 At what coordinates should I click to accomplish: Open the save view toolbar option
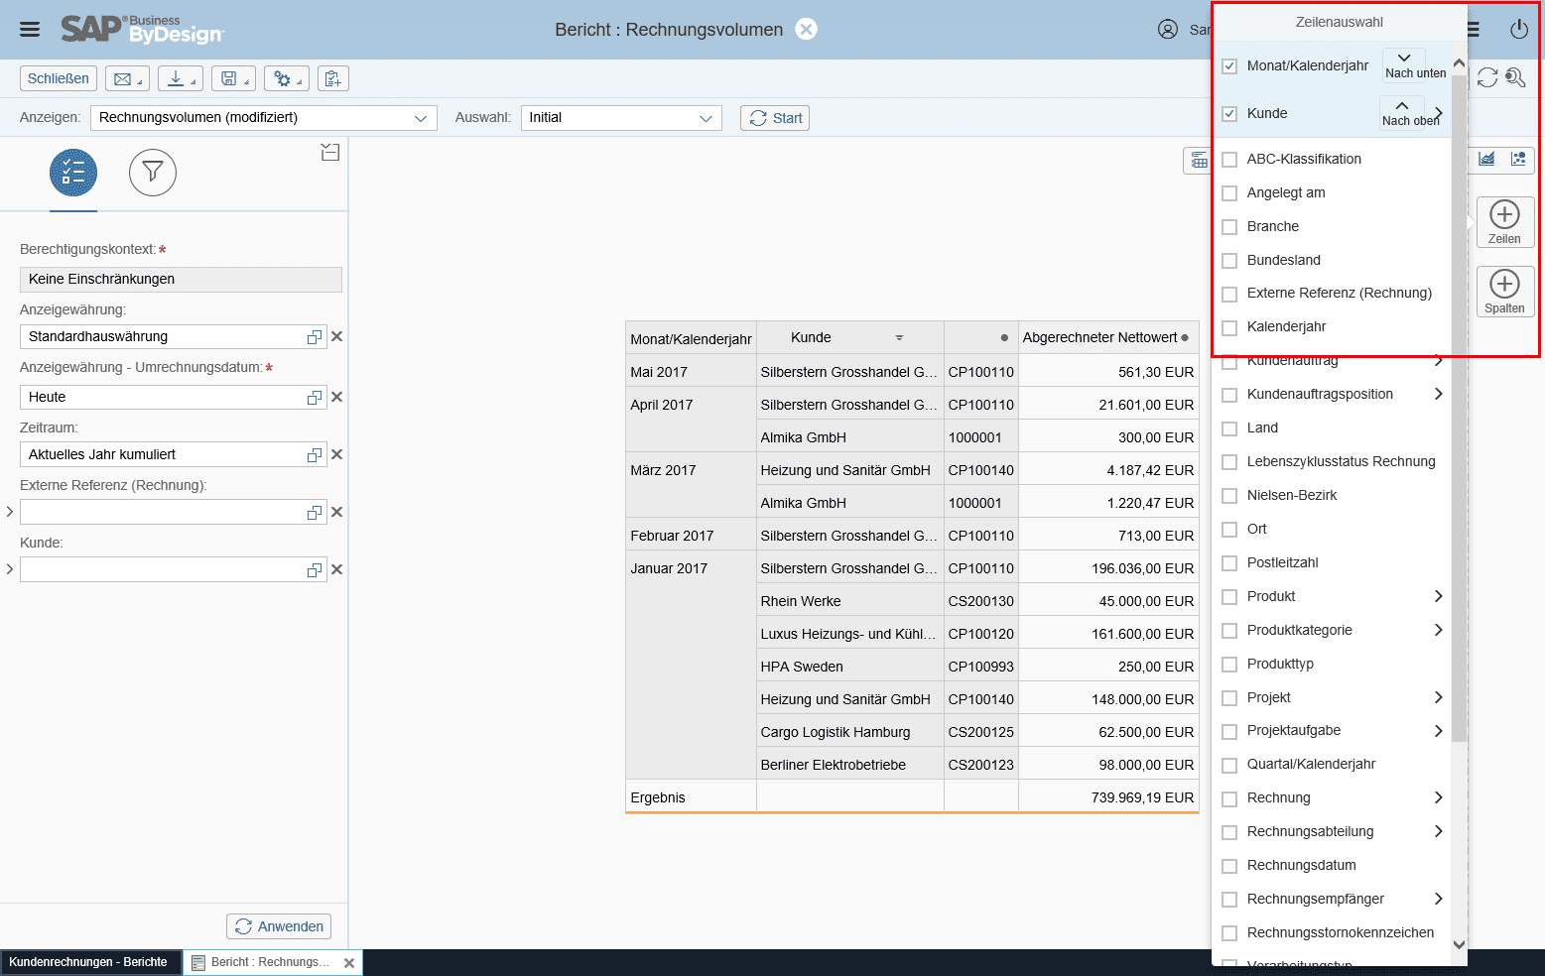pyautogui.click(x=233, y=78)
